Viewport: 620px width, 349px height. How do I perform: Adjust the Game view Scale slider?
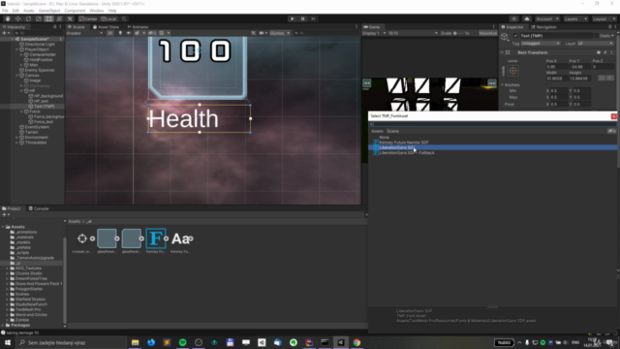458,33
